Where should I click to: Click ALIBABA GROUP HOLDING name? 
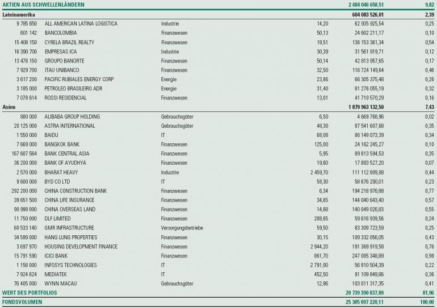72,116
